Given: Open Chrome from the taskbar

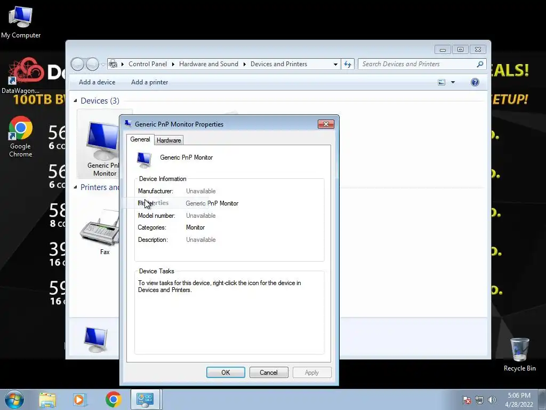Looking at the screenshot, I should (113, 399).
